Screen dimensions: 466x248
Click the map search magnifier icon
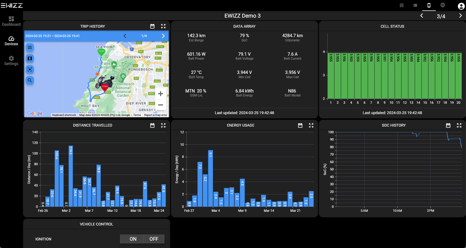(30, 80)
